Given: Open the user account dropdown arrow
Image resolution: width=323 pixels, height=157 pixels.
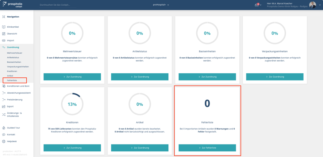Looking at the screenshot, I should (320, 5).
